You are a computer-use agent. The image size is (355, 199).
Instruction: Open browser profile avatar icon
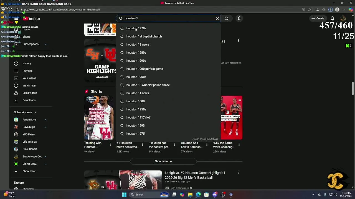(x=337, y=10)
